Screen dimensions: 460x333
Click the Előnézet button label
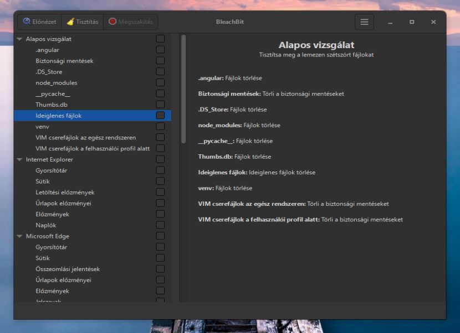44,22
